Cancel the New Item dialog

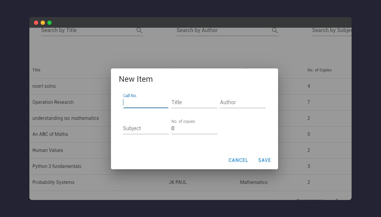[238, 160]
